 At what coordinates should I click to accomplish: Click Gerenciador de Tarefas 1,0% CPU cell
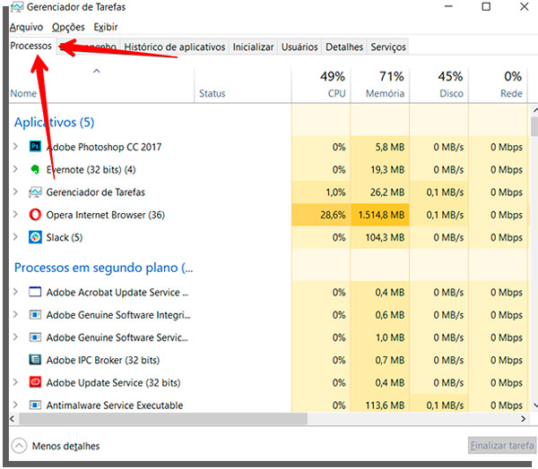[321, 192]
